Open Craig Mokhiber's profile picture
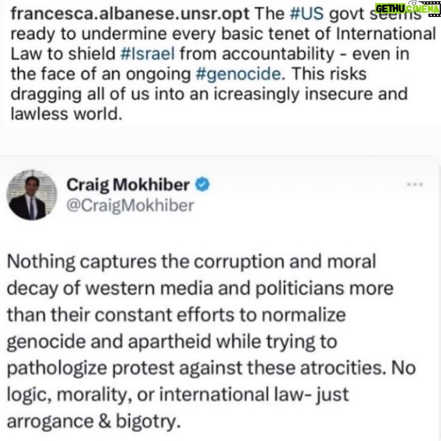 point(32,195)
